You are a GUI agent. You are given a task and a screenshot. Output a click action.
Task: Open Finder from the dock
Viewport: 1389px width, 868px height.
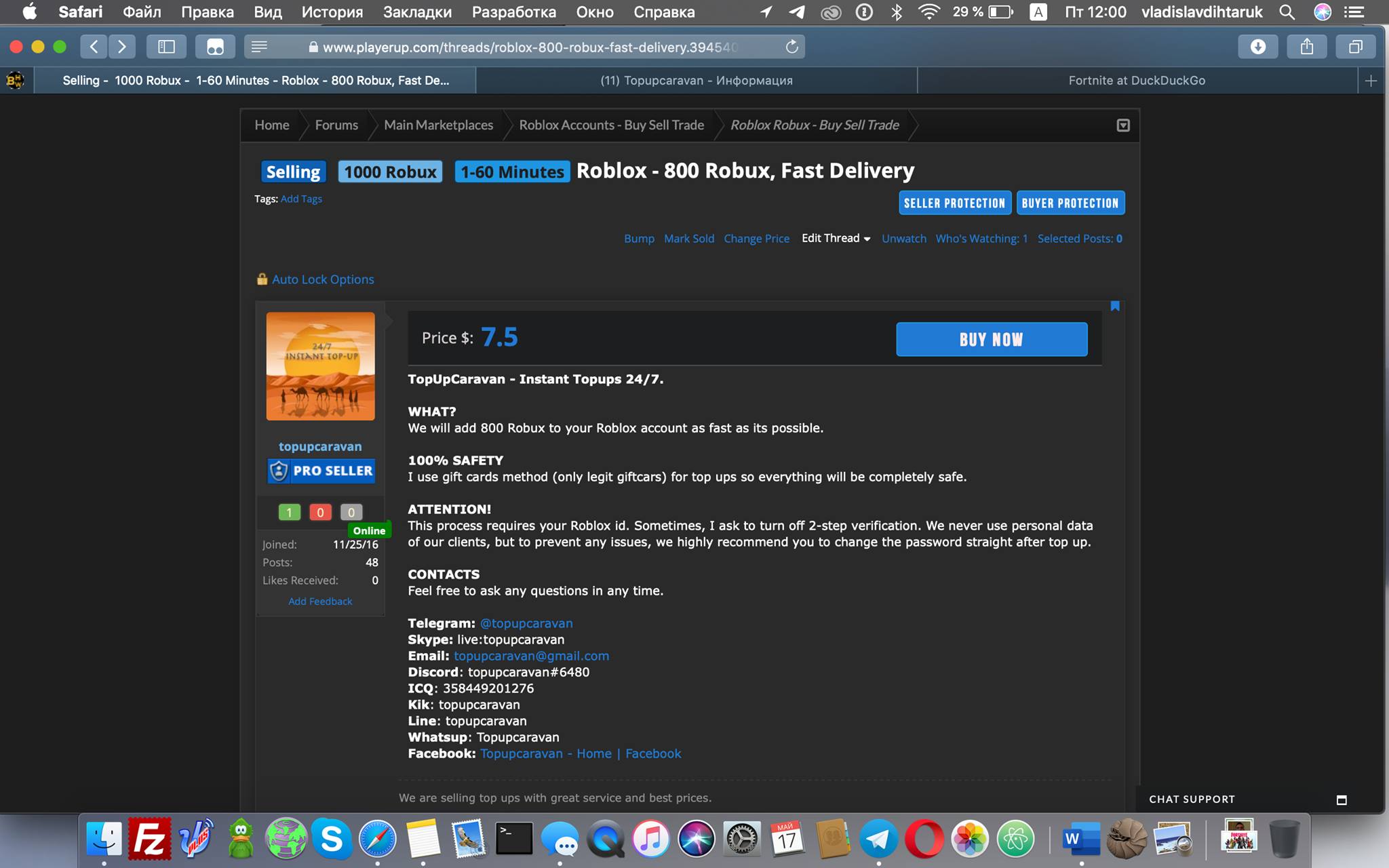tap(104, 839)
